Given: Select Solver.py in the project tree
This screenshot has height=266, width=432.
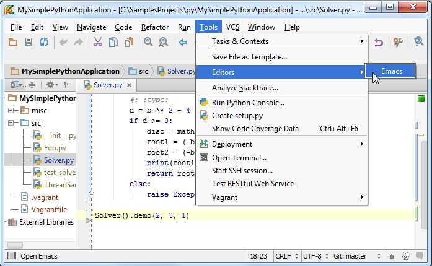Looking at the screenshot, I should pyautogui.click(x=53, y=160).
